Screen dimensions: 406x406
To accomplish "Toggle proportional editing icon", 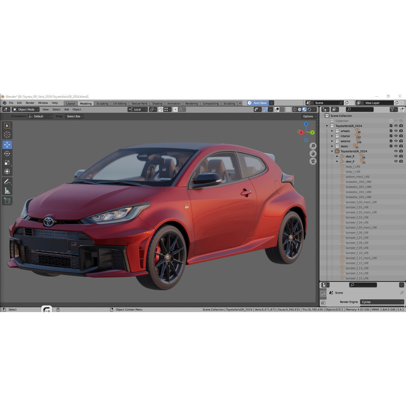I will pyautogui.click(x=175, y=109).
